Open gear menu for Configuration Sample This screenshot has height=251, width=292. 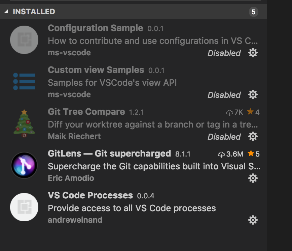click(x=253, y=53)
